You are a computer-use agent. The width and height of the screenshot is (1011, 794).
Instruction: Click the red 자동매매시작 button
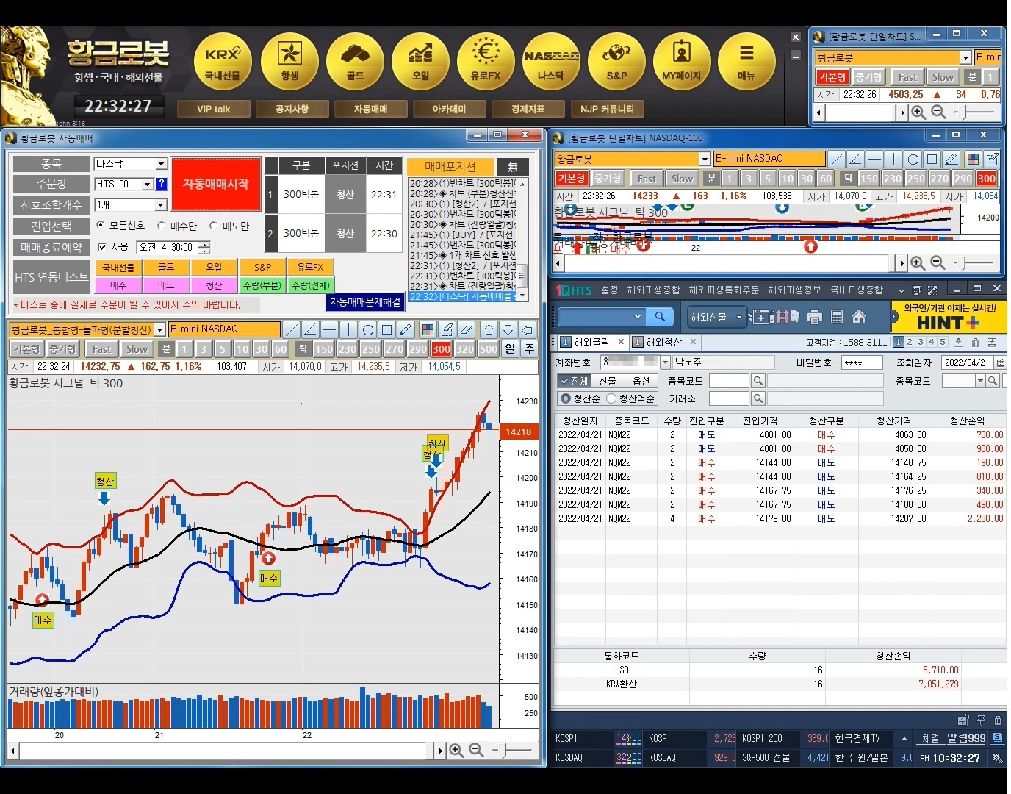pyautogui.click(x=216, y=184)
